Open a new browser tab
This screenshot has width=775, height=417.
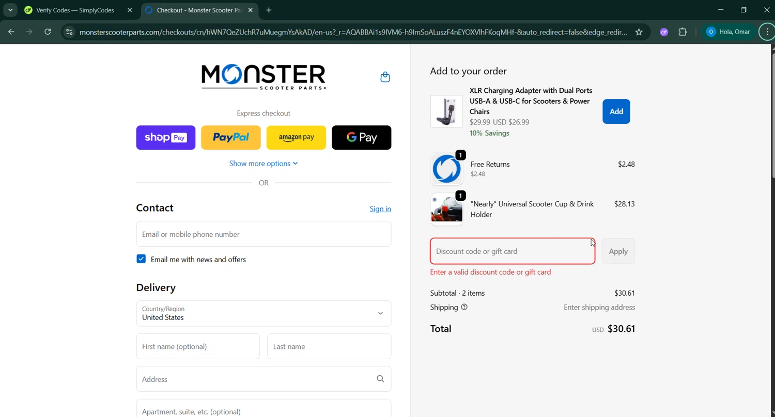[x=269, y=10]
